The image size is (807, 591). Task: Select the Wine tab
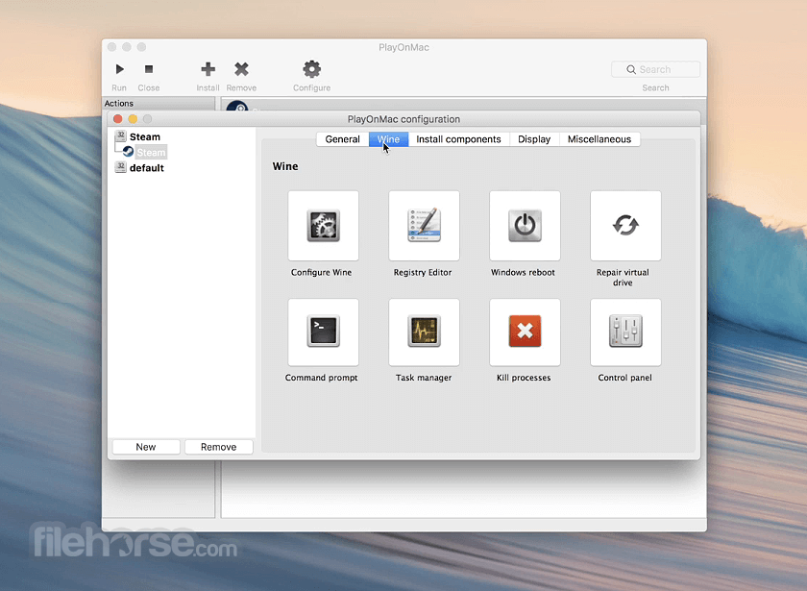coord(388,139)
